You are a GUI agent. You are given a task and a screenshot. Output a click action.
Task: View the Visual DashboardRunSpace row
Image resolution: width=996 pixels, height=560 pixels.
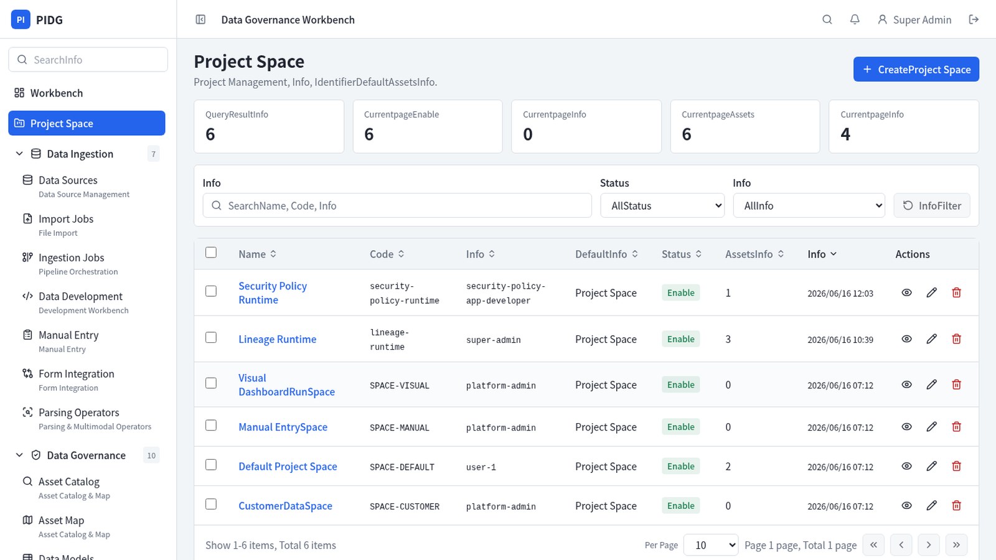[906, 385]
